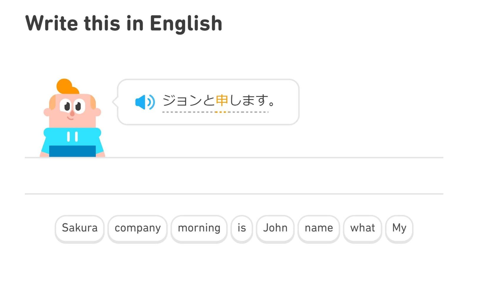Select the "Sakura" word tile

[79, 228]
